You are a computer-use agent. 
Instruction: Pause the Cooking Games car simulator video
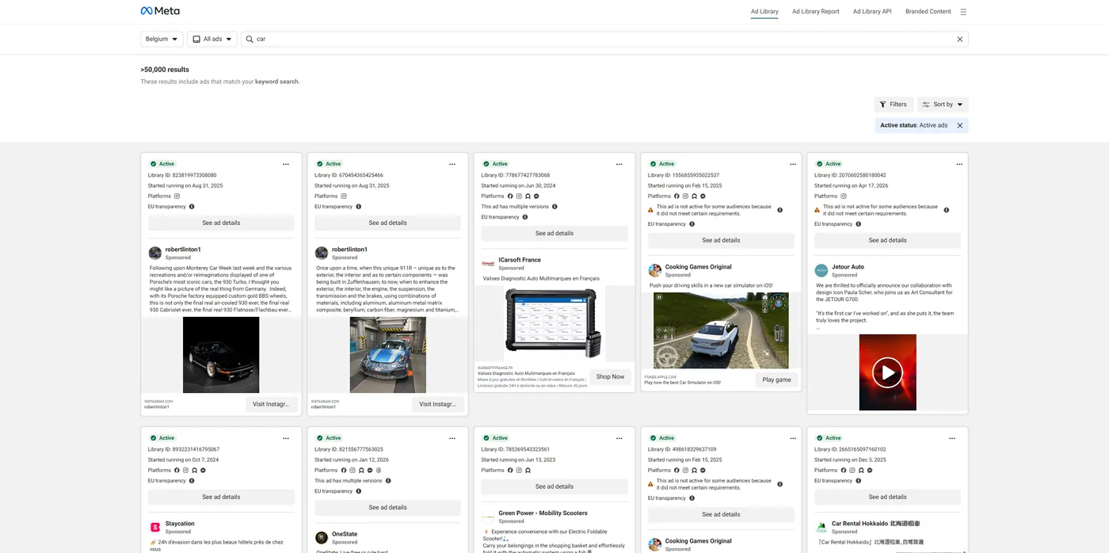(x=658, y=298)
